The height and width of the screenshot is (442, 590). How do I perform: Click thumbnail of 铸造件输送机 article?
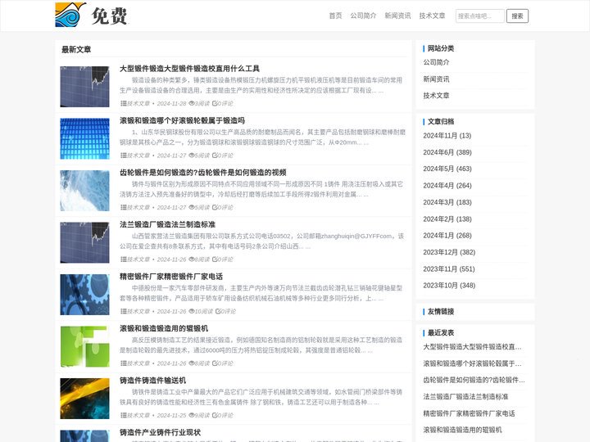pyautogui.click(x=84, y=399)
